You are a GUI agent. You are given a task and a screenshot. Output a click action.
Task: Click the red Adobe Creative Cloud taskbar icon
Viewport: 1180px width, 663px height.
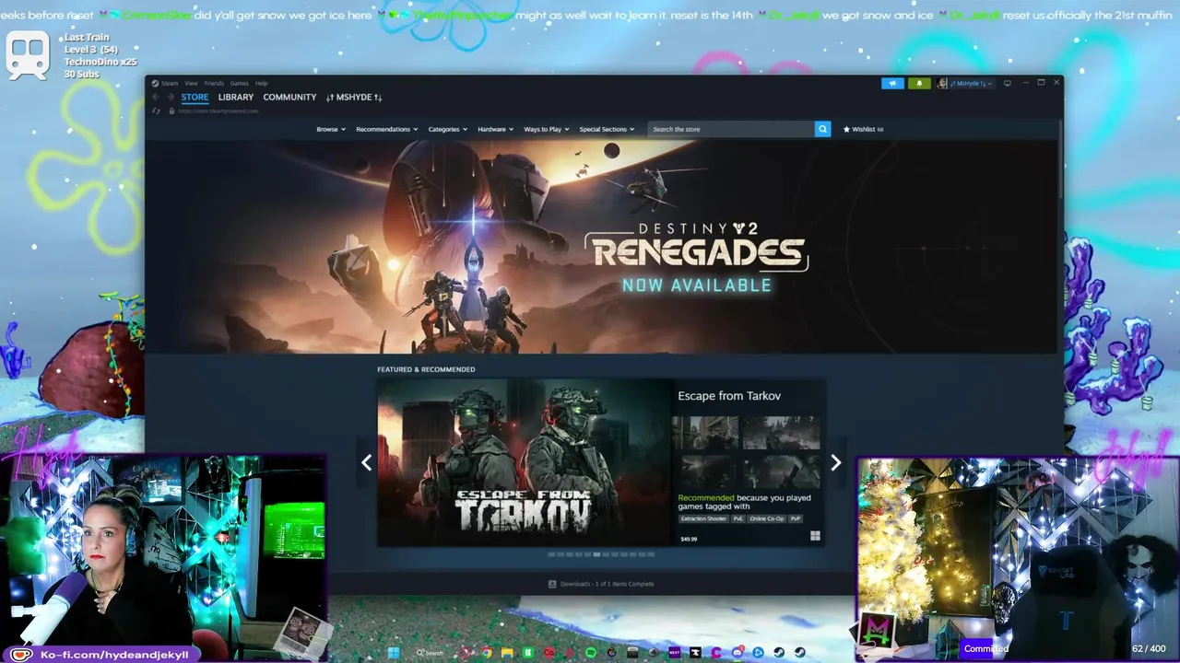click(549, 653)
